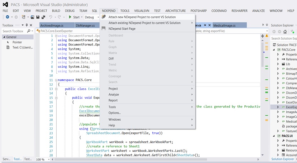The width and height of the screenshot is (297, 163).
Task: Click the Attach new NDepend Project icon
Action: tap(103, 17)
